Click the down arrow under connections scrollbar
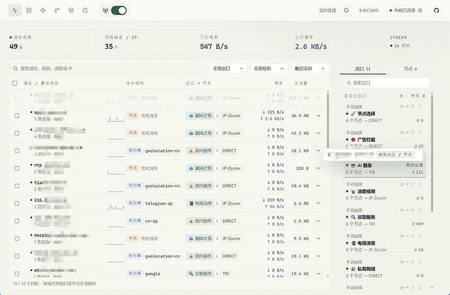450x295 pixels. tap(328, 275)
